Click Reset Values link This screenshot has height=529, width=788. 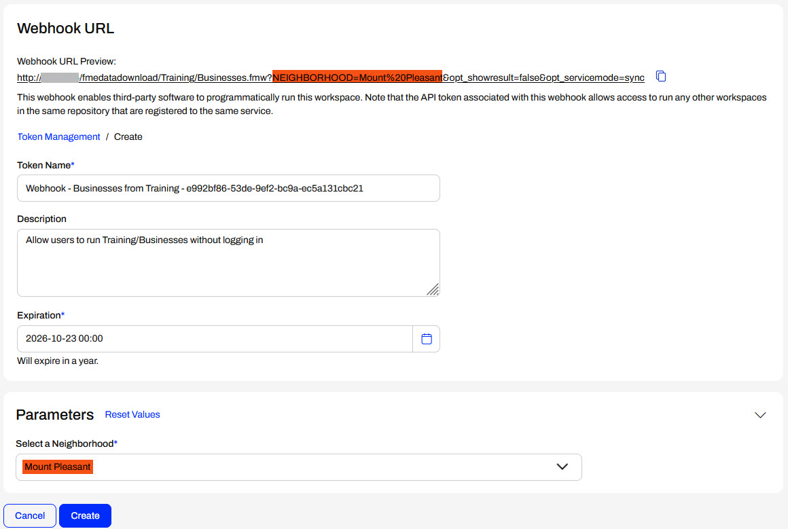[132, 414]
